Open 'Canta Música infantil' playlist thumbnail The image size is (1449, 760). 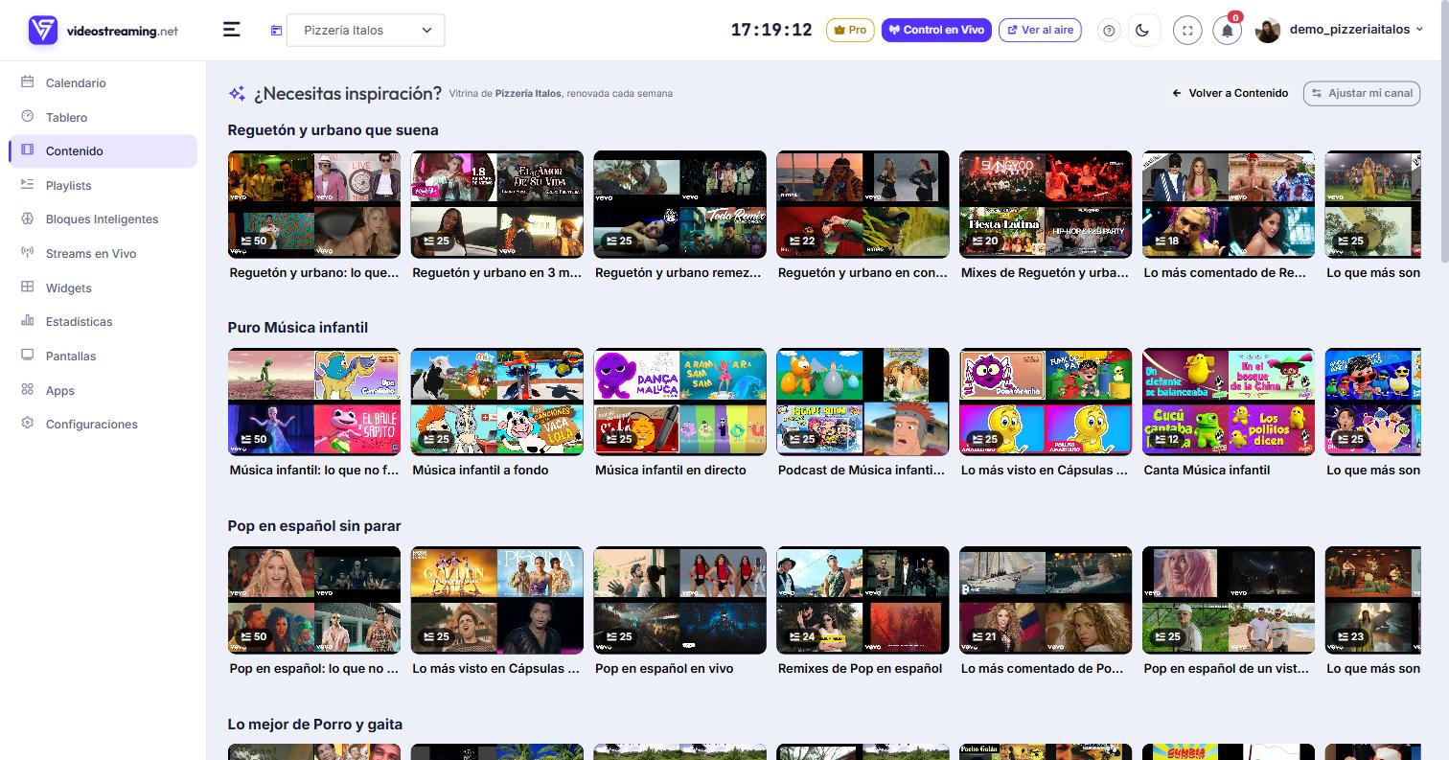(1229, 402)
